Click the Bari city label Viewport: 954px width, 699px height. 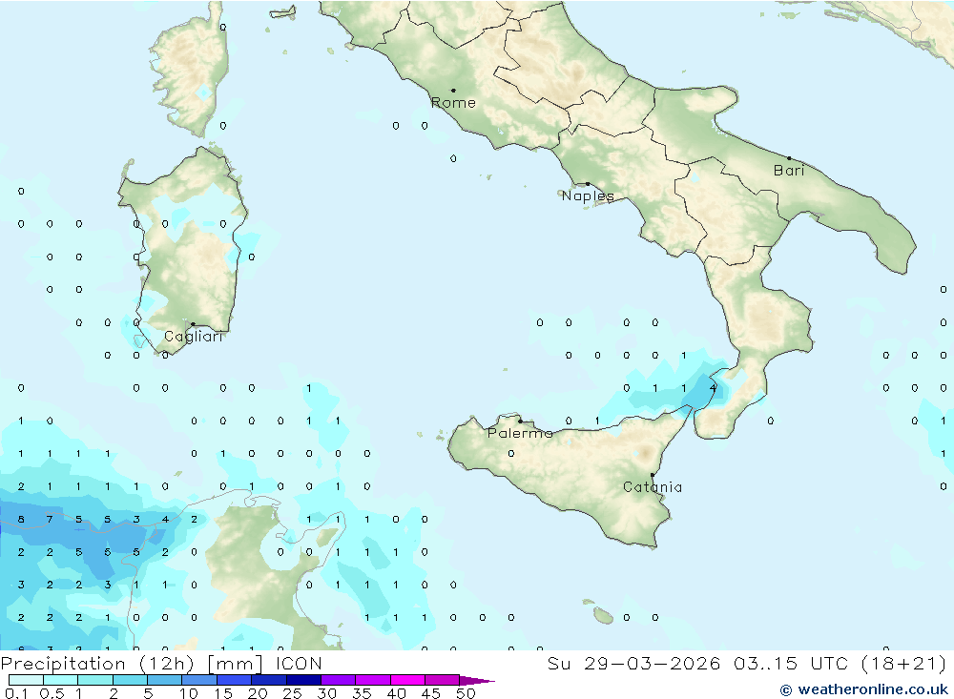[789, 171]
